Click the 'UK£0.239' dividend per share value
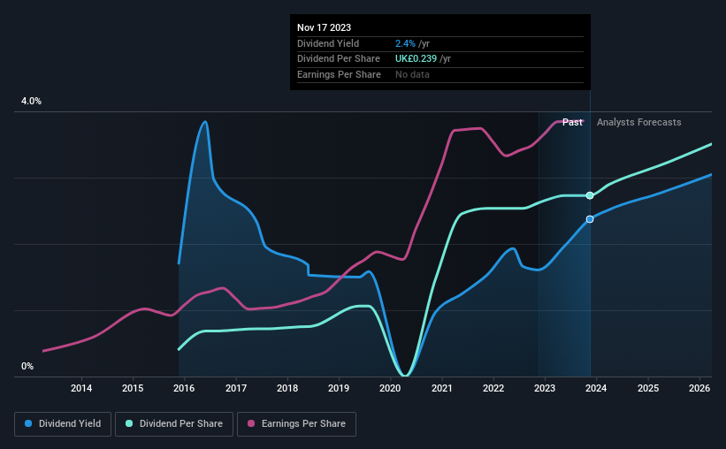The height and width of the screenshot is (449, 726). point(416,59)
